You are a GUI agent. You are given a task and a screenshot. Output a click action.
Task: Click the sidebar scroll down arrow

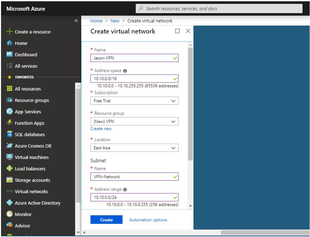click(x=78, y=232)
